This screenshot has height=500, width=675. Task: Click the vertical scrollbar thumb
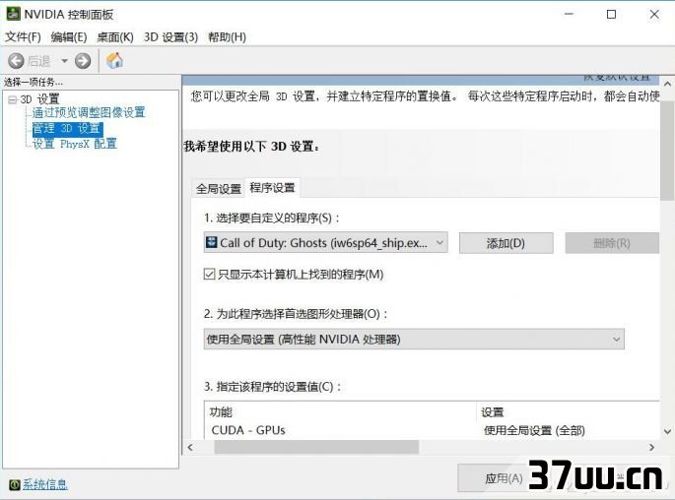click(x=667, y=151)
